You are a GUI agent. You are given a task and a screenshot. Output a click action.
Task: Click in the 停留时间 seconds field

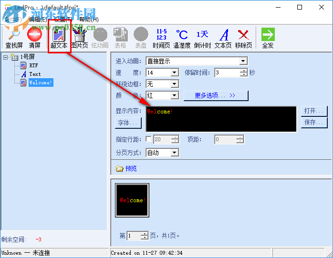tap(227, 72)
